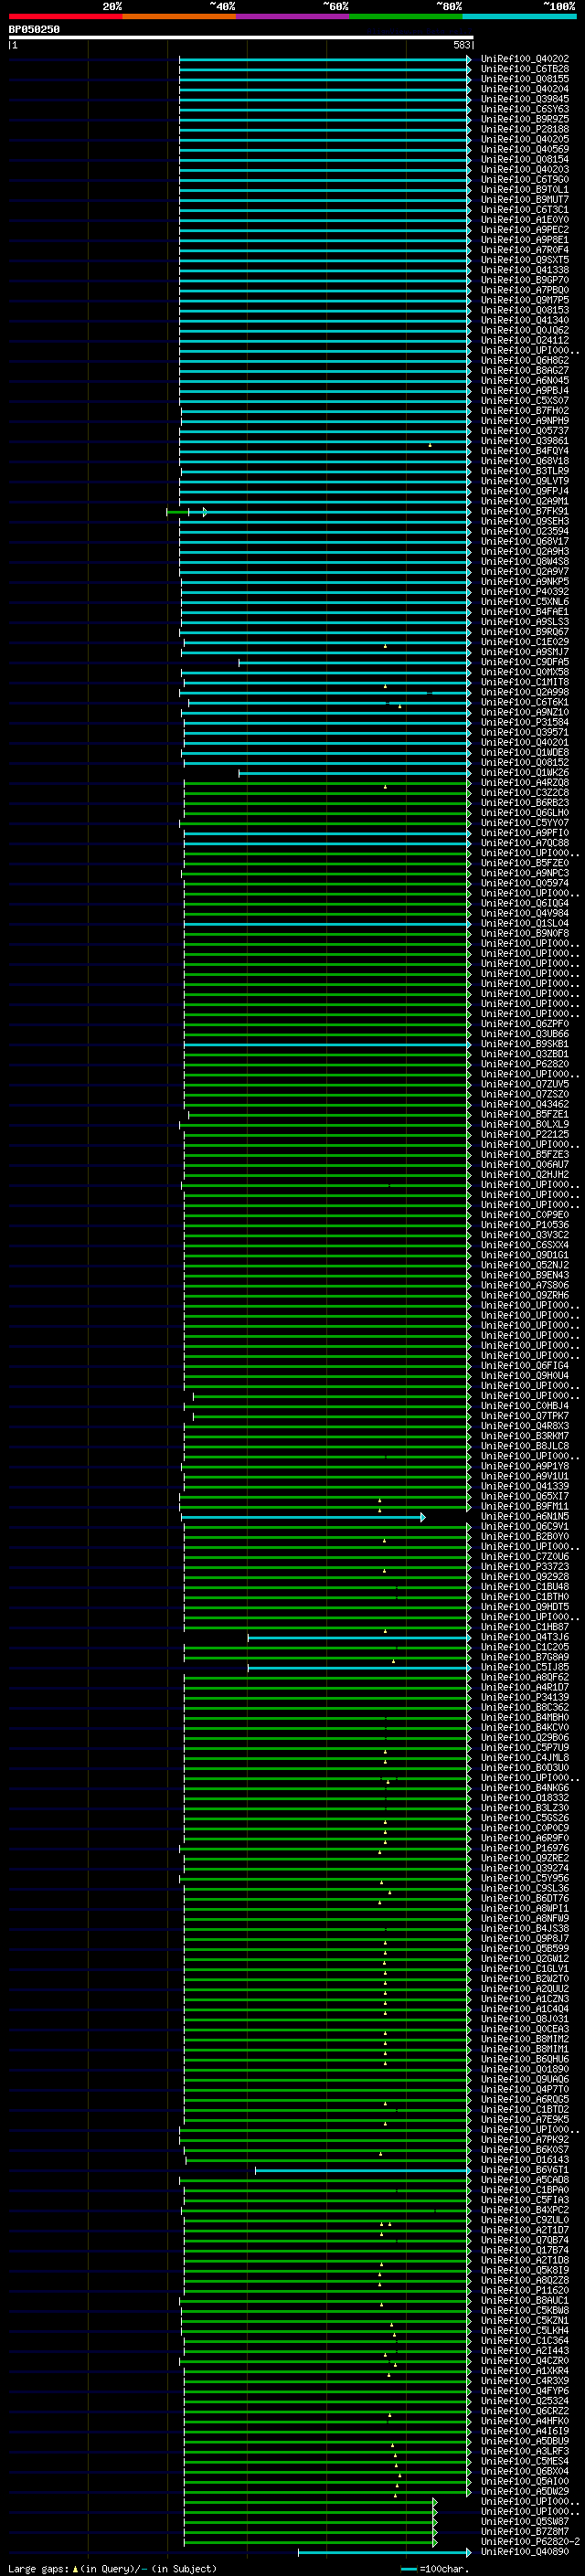Click label UniRef100_Q41339

524,1486
